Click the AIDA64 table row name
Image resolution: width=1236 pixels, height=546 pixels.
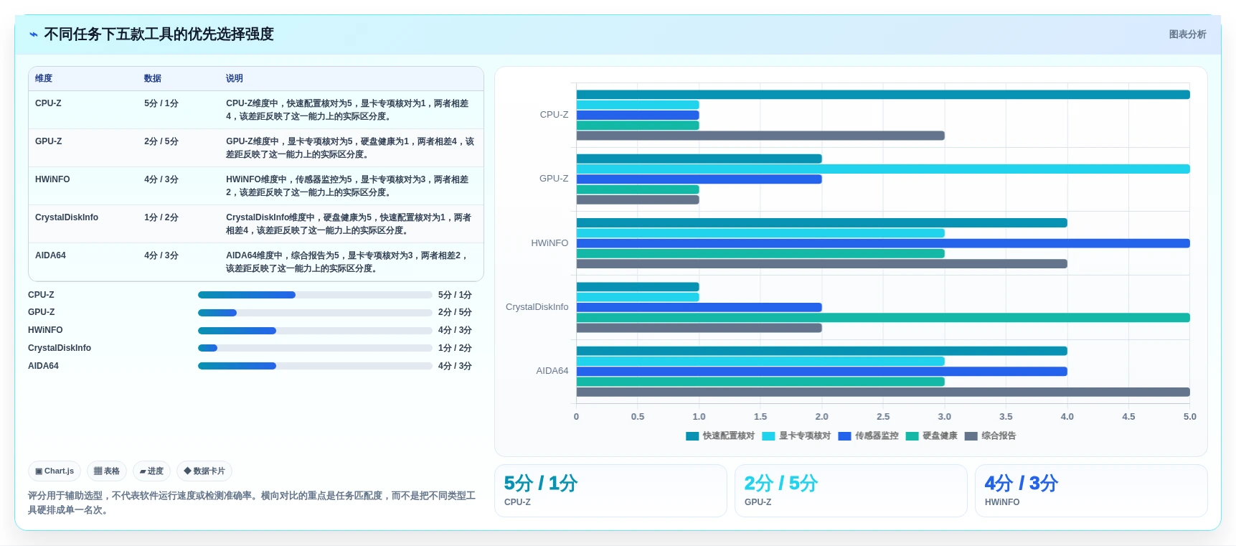[50, 255]
